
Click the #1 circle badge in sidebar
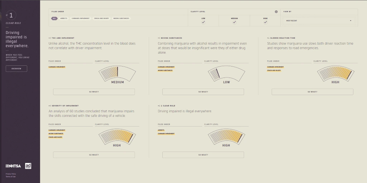click(11, 15)
